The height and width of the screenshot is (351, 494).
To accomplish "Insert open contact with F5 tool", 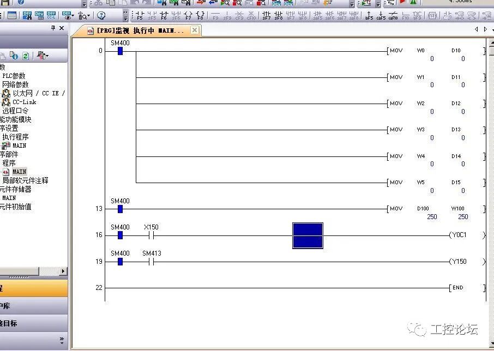I will pyautogui.click(x=140, y=15).
